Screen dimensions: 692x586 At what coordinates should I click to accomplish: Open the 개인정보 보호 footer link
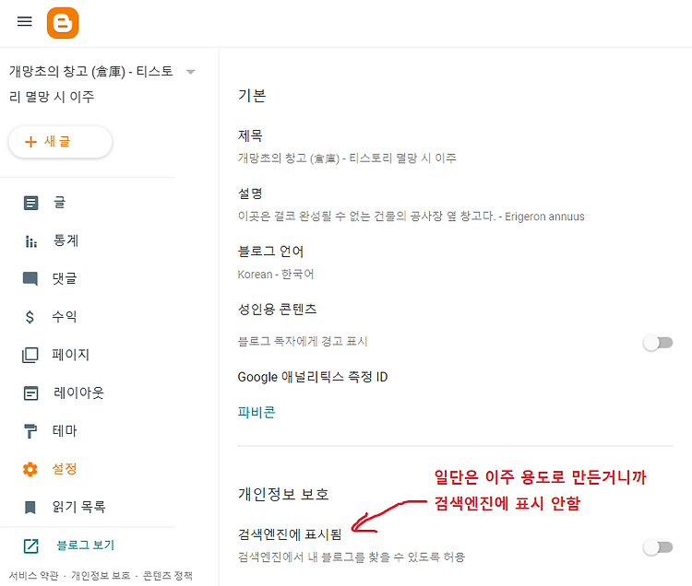[x=101, y=576]
